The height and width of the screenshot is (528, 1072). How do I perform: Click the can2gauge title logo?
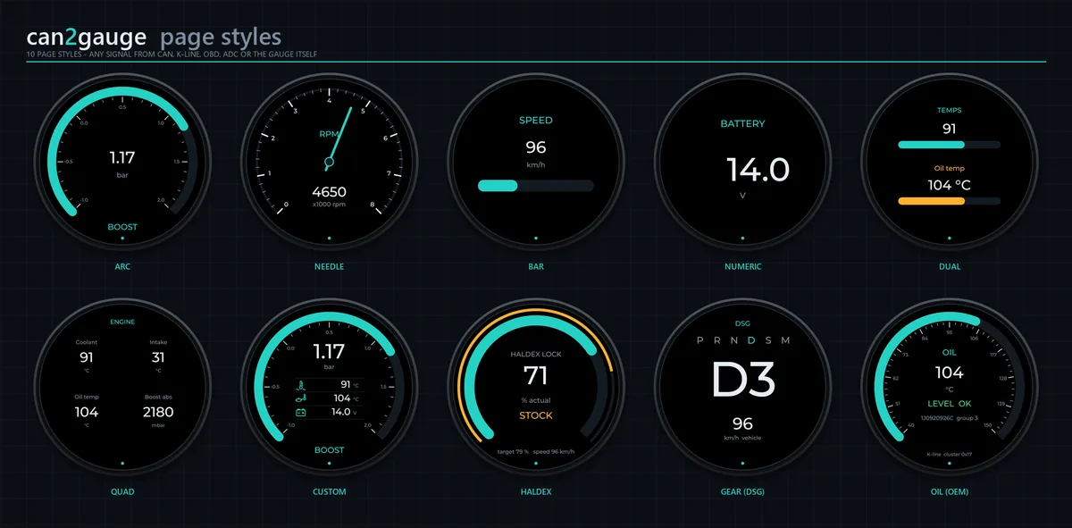tap(87, 38)
